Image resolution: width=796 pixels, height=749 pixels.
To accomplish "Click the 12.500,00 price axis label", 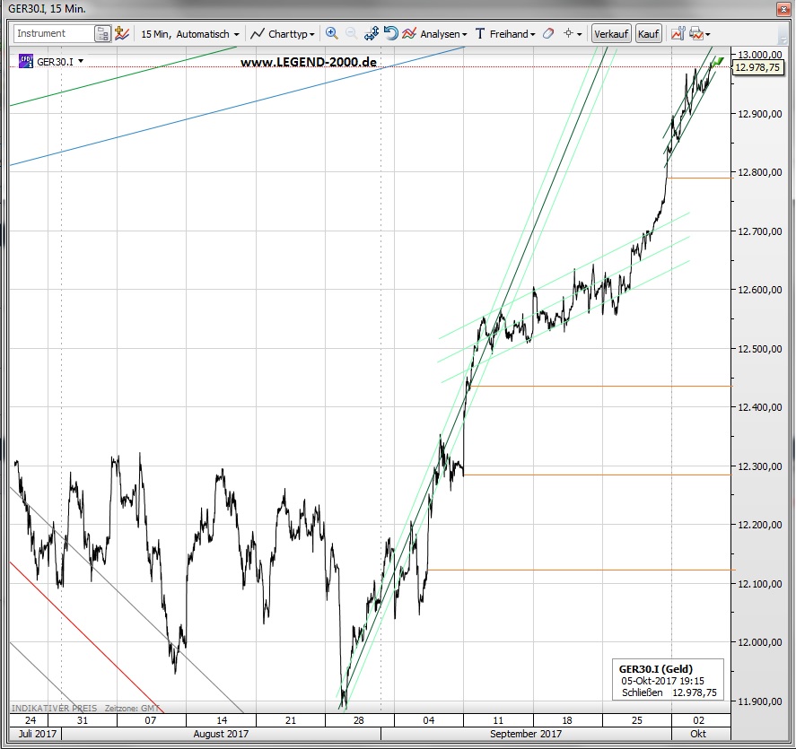I will [x=759, y=349].
